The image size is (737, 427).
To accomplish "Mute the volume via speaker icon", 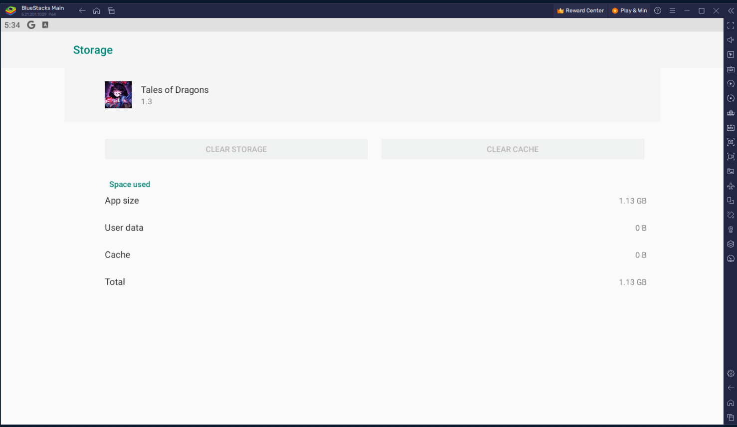I will pos(731,40).
